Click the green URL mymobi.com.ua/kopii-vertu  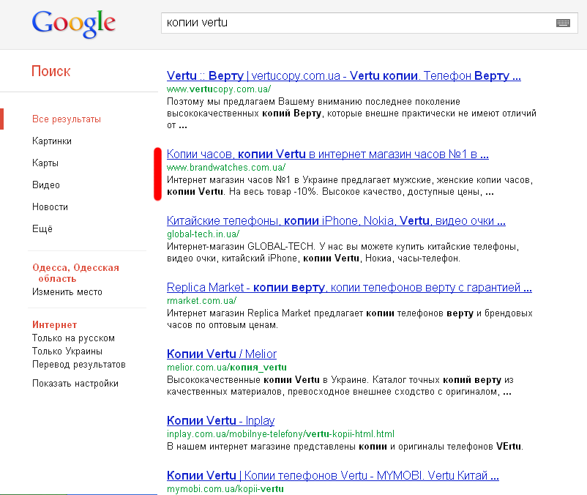tap(225, 489)
